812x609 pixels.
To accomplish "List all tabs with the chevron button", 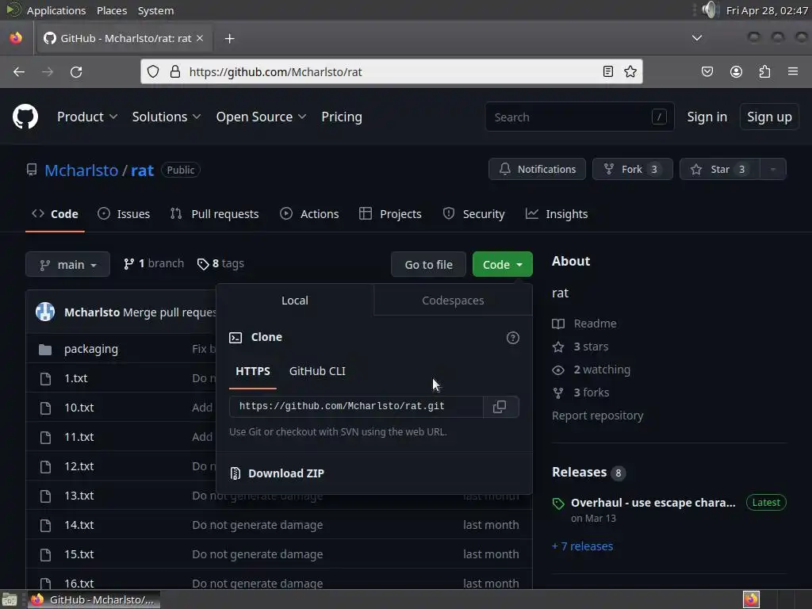I will [x=697, y=38].
